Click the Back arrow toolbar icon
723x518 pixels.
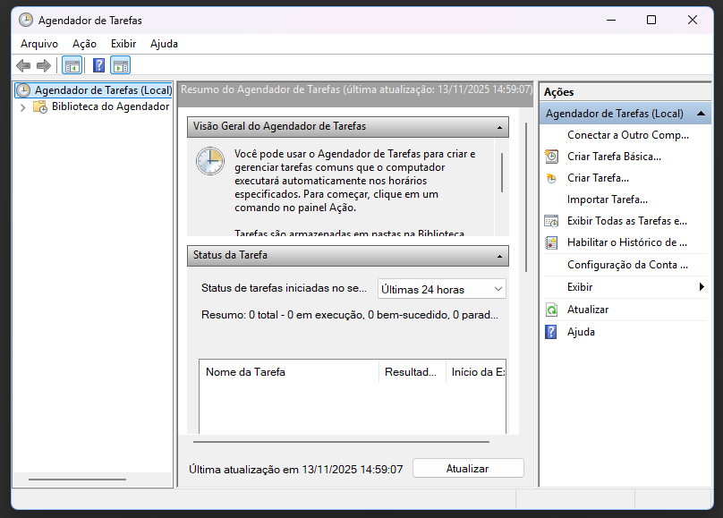point(23,65)
